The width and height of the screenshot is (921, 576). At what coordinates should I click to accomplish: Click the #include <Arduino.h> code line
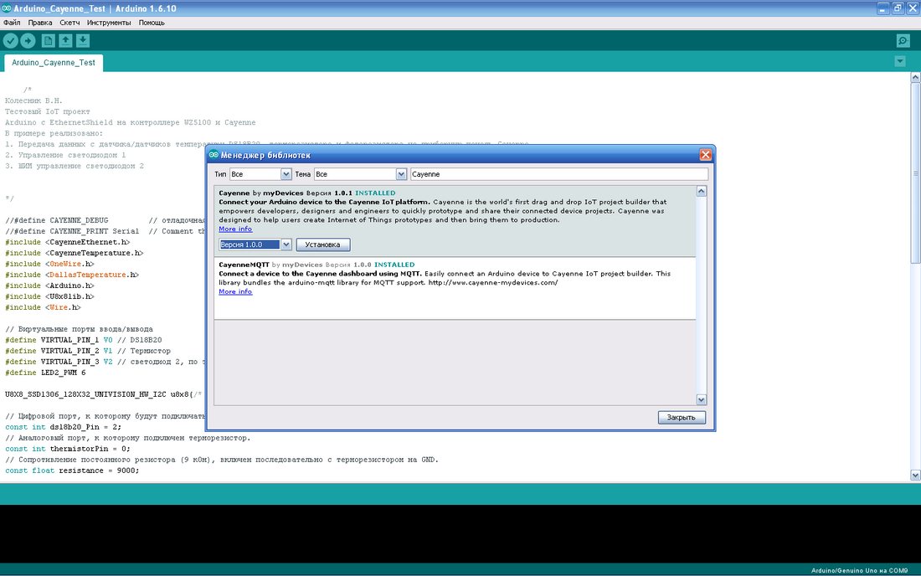click(x=49, y=285)
